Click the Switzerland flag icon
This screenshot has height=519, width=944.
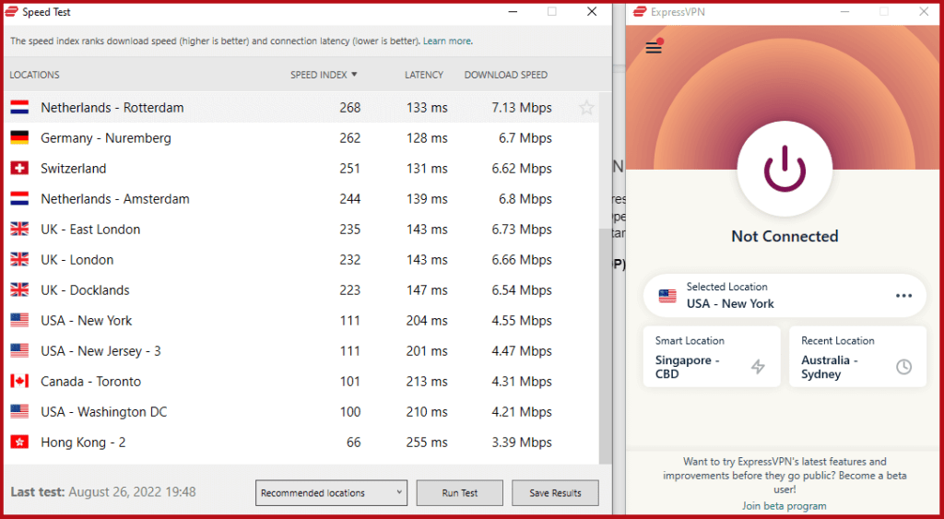click(20, 169)
